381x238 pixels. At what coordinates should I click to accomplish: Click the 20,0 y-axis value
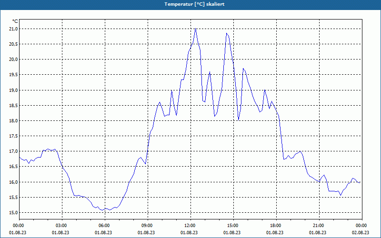pyautogui.click(x=13, y=59)
